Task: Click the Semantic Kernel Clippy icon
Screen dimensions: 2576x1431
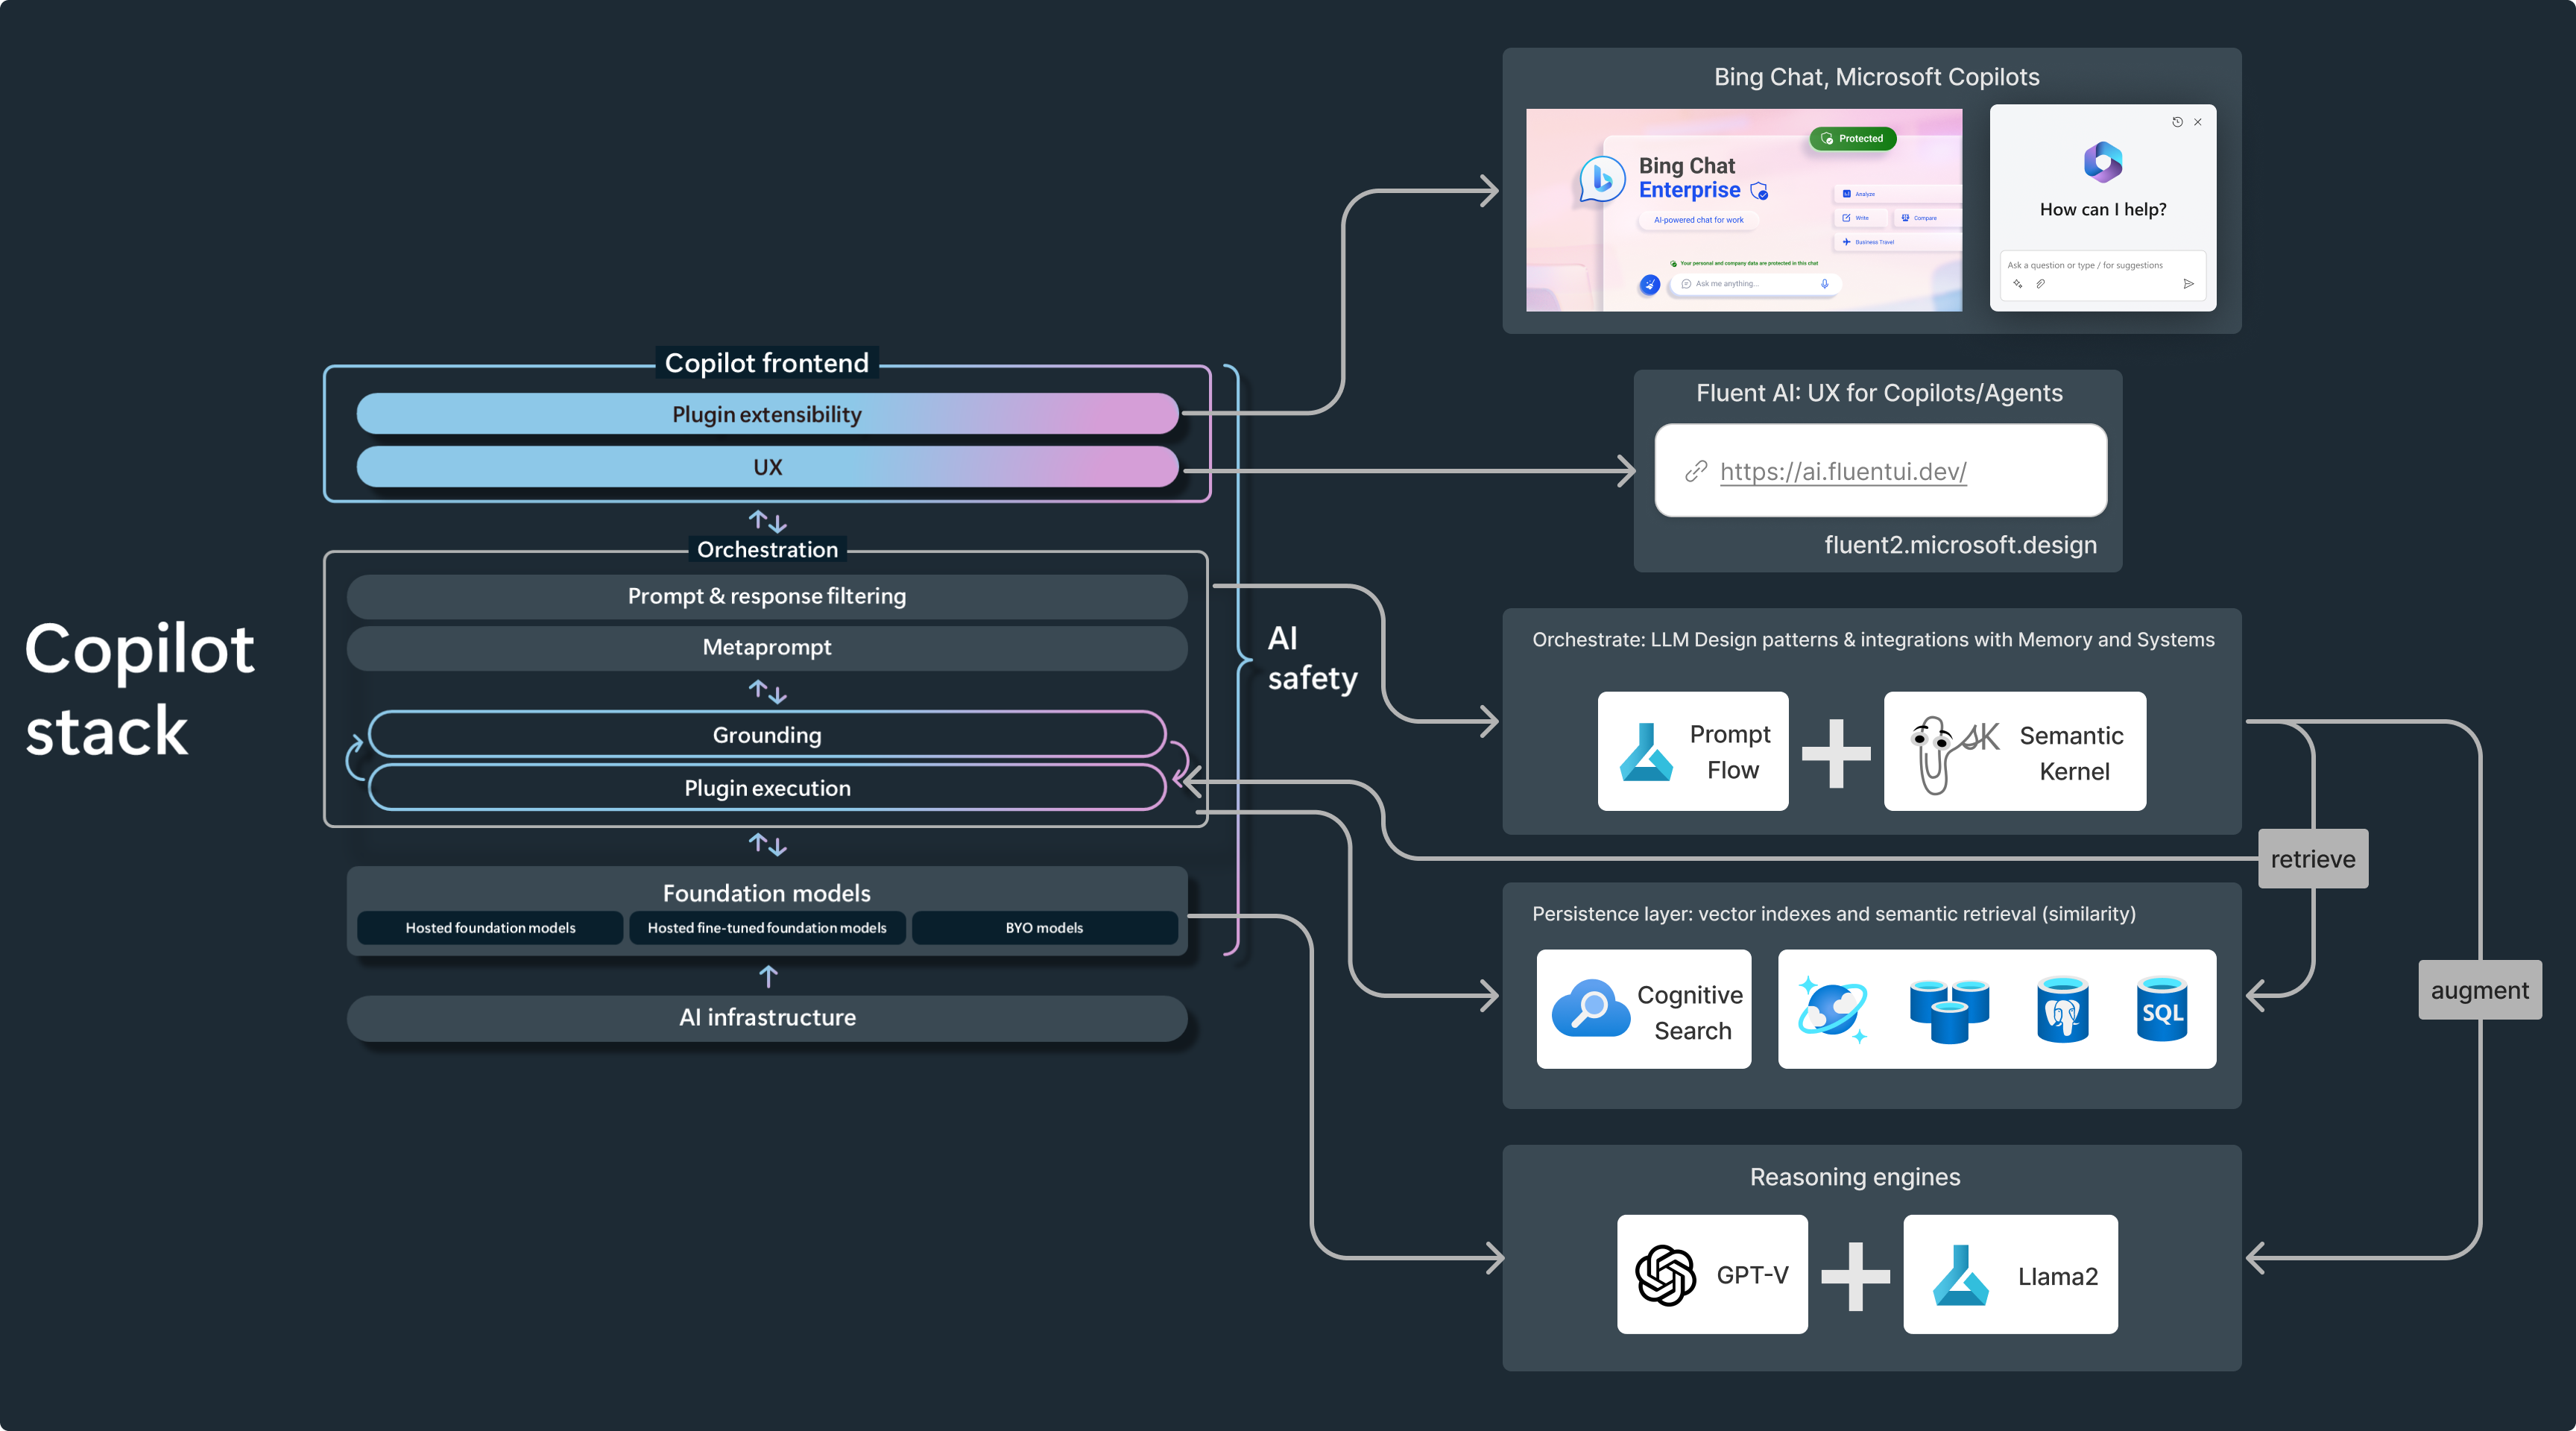Action: tap(1935, 755)
